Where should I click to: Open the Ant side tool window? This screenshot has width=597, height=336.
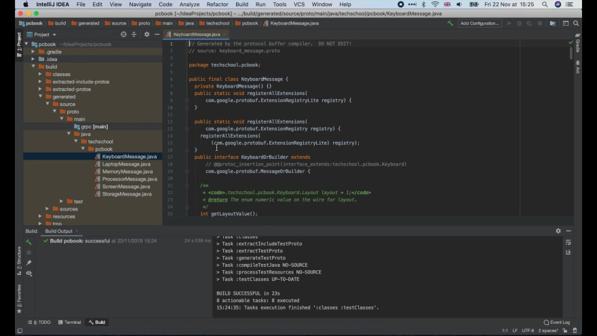577,67
